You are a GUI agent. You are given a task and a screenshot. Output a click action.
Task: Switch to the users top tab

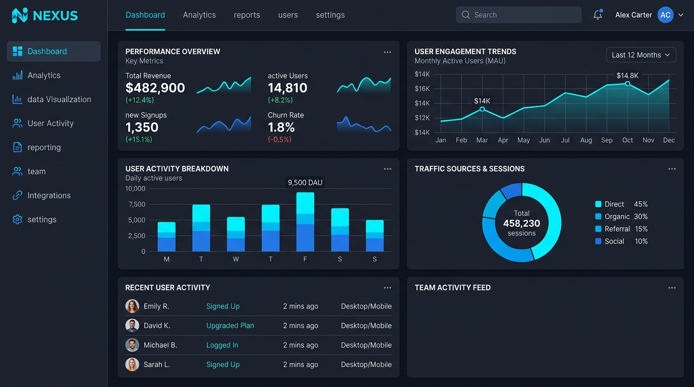pos(288,15)
